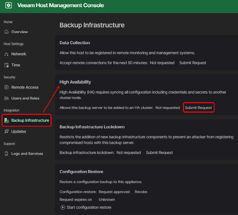This screenshot has height=215, width=238.
Task: Open the Time settings page
Action: pos(16,65)
